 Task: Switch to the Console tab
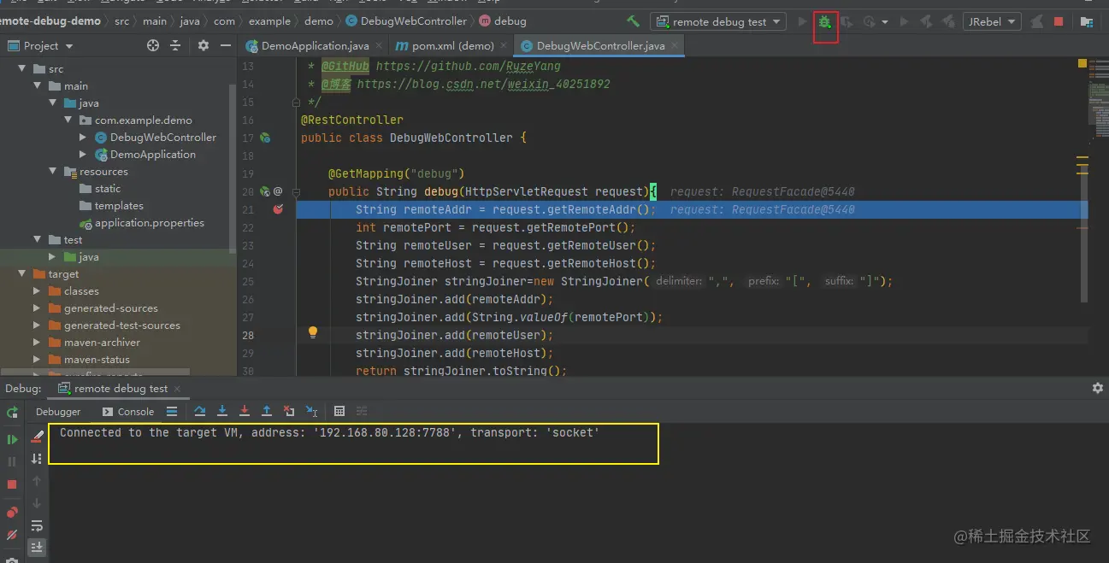click(128, 411)
